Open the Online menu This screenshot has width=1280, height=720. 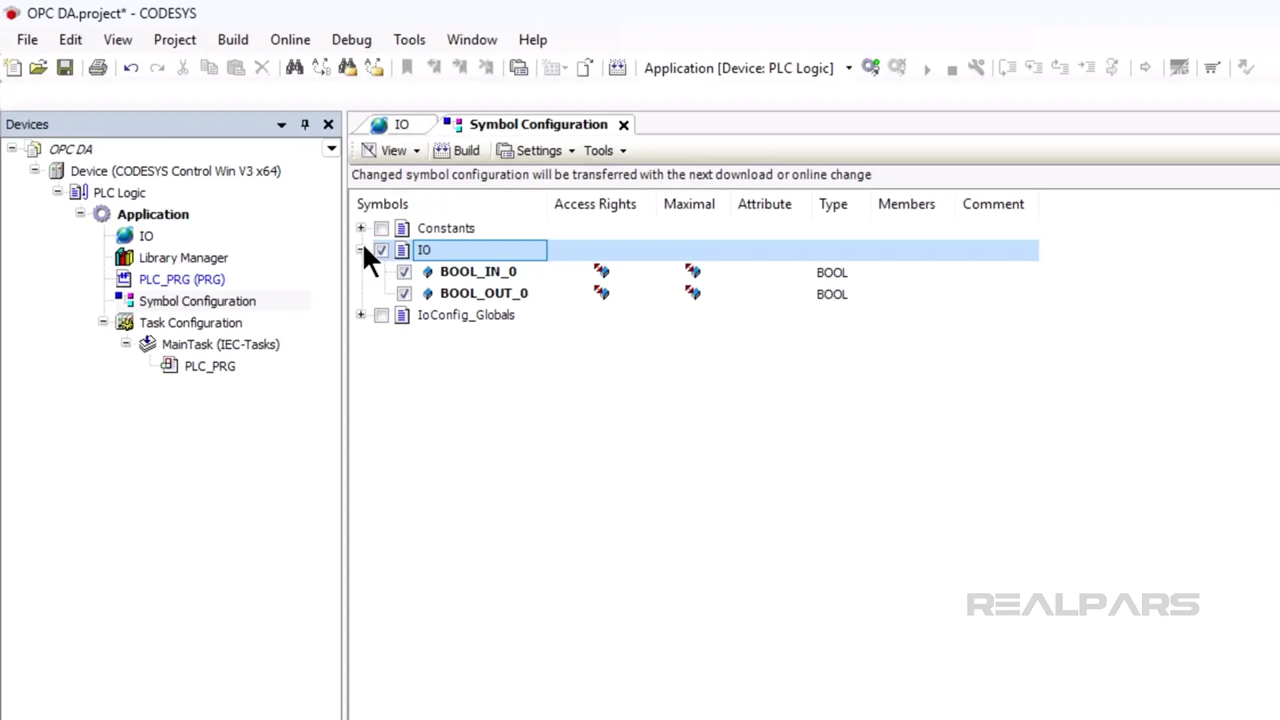290,40
